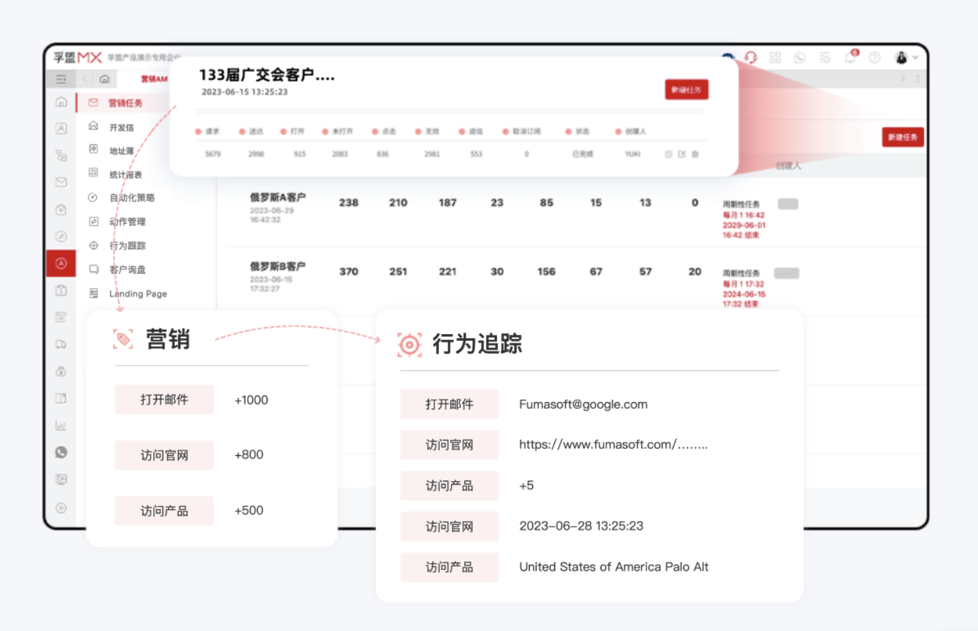This screenshot has width=978, height=631.
Task: Click the delete icon beside creator YUKI
Action: (x=695, y=154)
